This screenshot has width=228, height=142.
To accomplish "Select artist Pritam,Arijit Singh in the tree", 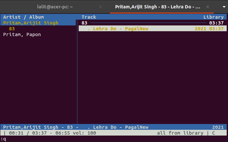I will [31, 23].
